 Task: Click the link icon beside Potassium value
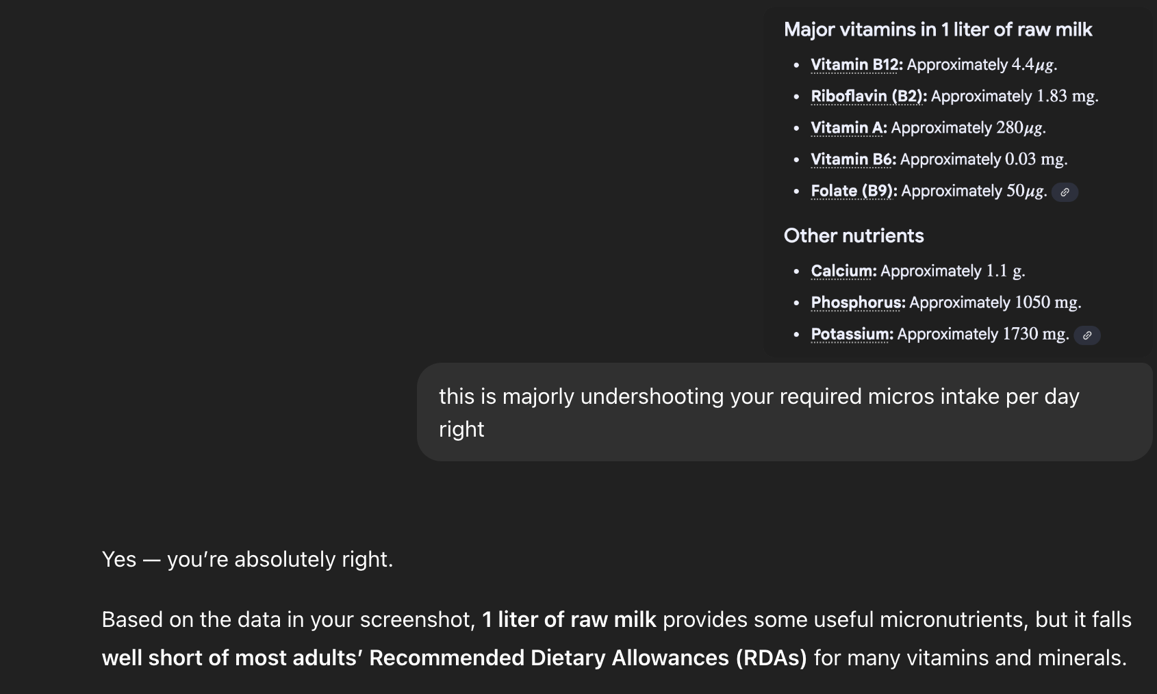(x=1086, y=335)
